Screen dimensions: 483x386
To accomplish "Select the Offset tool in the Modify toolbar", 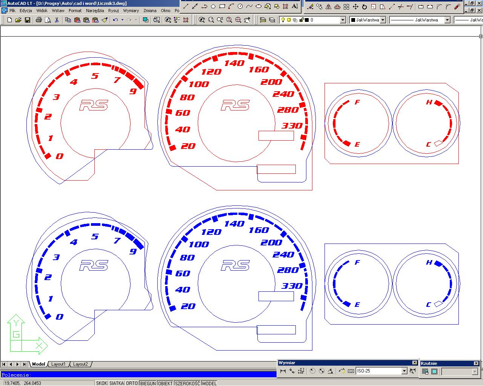I will (x=337, y=6).
